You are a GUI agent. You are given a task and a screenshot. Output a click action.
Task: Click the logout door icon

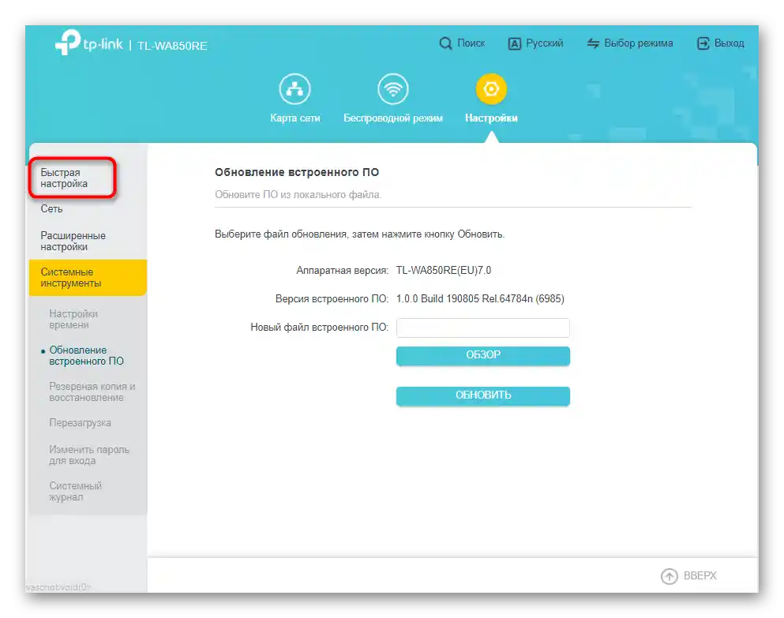[x=703, y=43]
